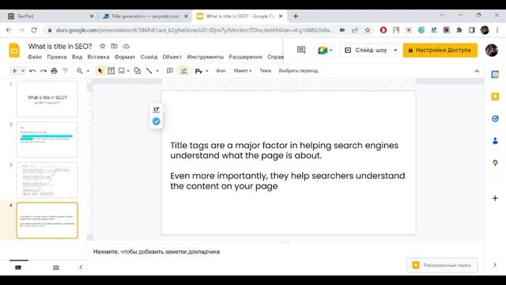Screen dimensions: 506x285
Task: Click the browser address bar URL
Action: pyautogui.click(x=194, y=30)
